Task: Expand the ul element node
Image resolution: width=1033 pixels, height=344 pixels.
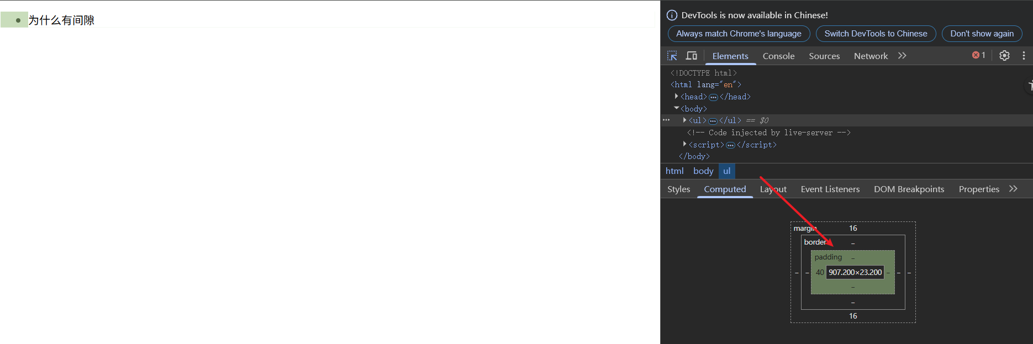Action: click(684, 120)
